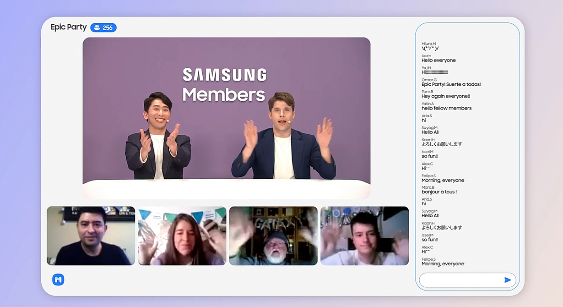Click Yu.JH's chat message

[434, 72]
